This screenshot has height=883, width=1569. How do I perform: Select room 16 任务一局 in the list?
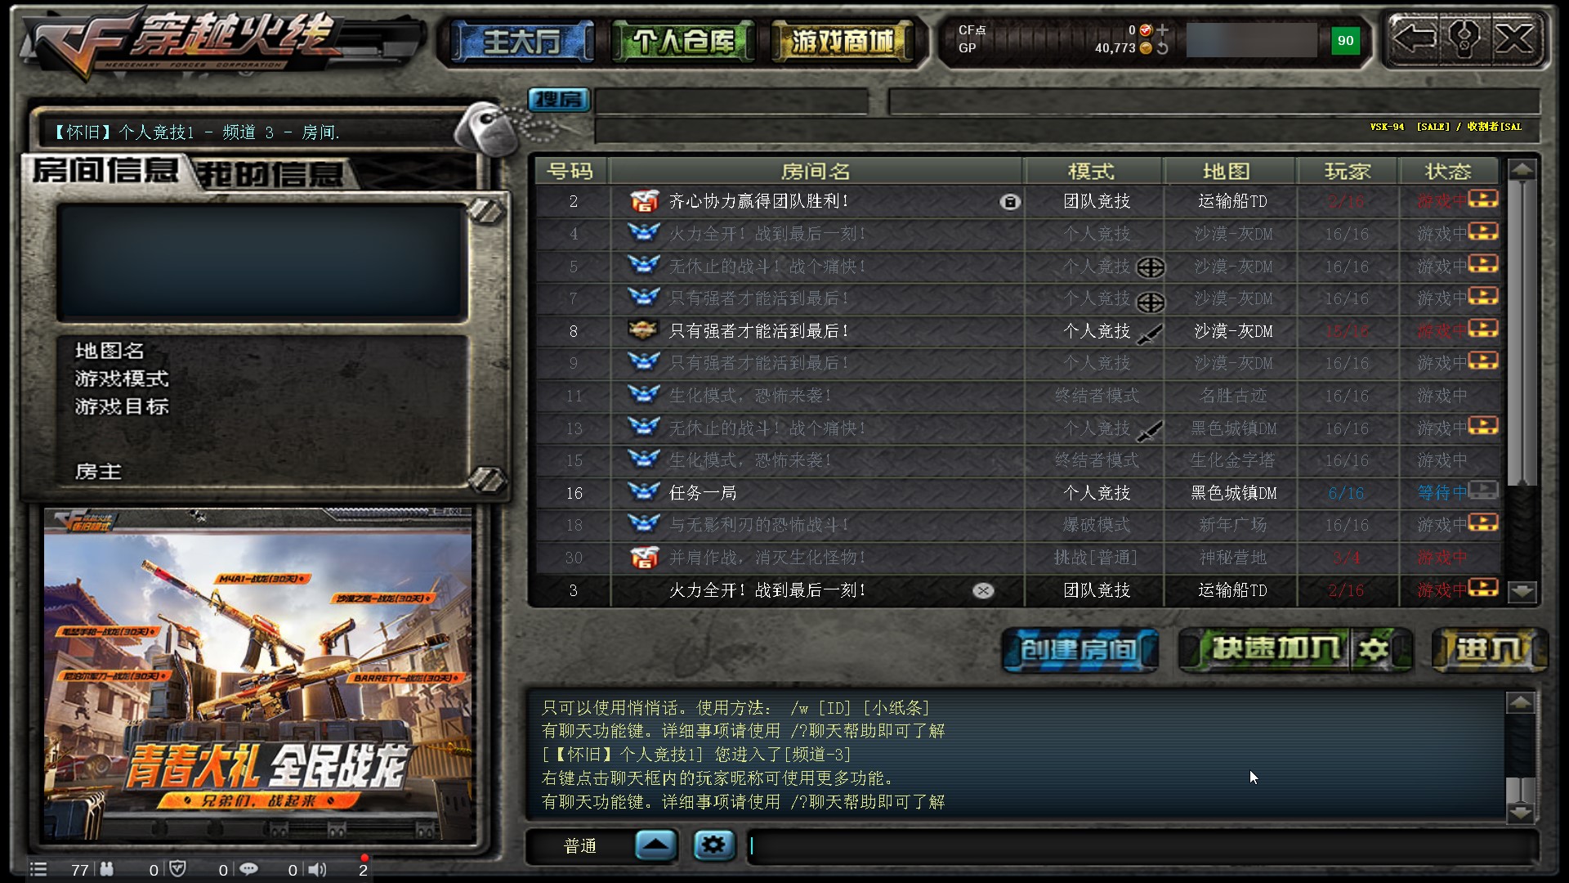pyautogui.click(x=1017, y=493)
